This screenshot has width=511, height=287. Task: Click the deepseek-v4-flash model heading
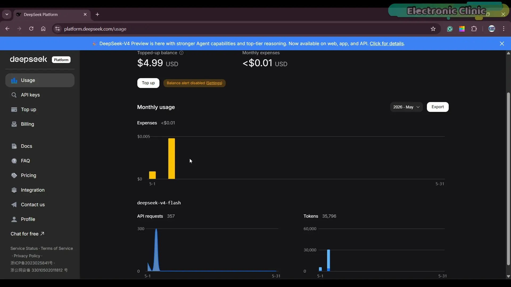coord(159,203)
